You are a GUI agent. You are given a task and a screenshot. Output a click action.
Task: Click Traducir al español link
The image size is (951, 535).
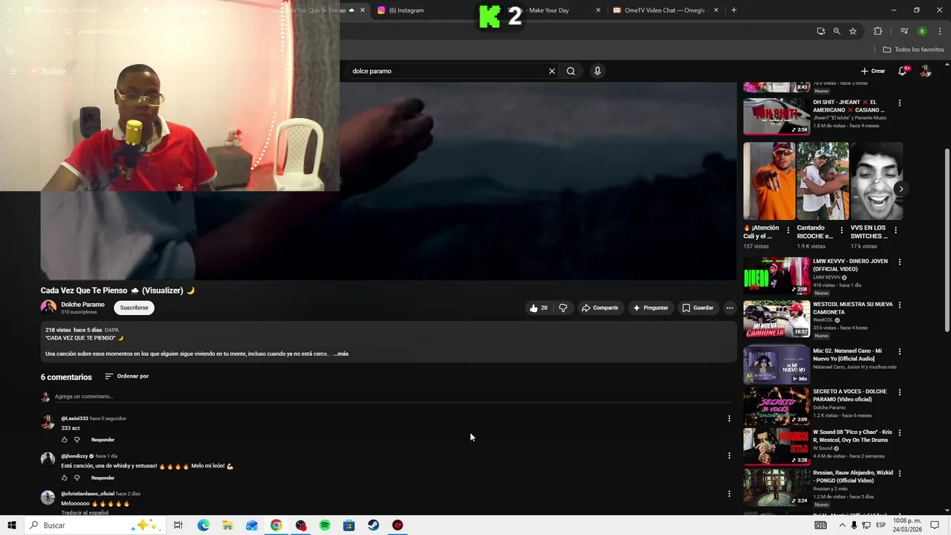point(85,513)
